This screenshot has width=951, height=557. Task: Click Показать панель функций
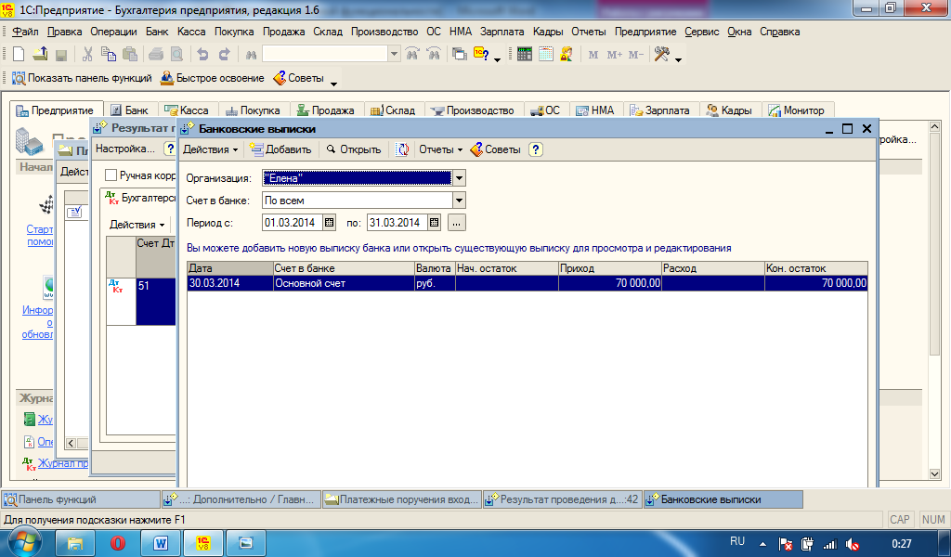click(x=82, y=78)
